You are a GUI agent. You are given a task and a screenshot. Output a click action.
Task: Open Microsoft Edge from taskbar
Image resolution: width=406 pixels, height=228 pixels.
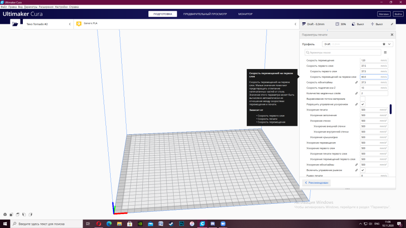[x=109, y=224]
